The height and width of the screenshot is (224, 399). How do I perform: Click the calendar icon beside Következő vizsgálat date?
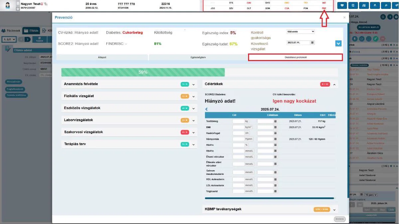[312, 42]
